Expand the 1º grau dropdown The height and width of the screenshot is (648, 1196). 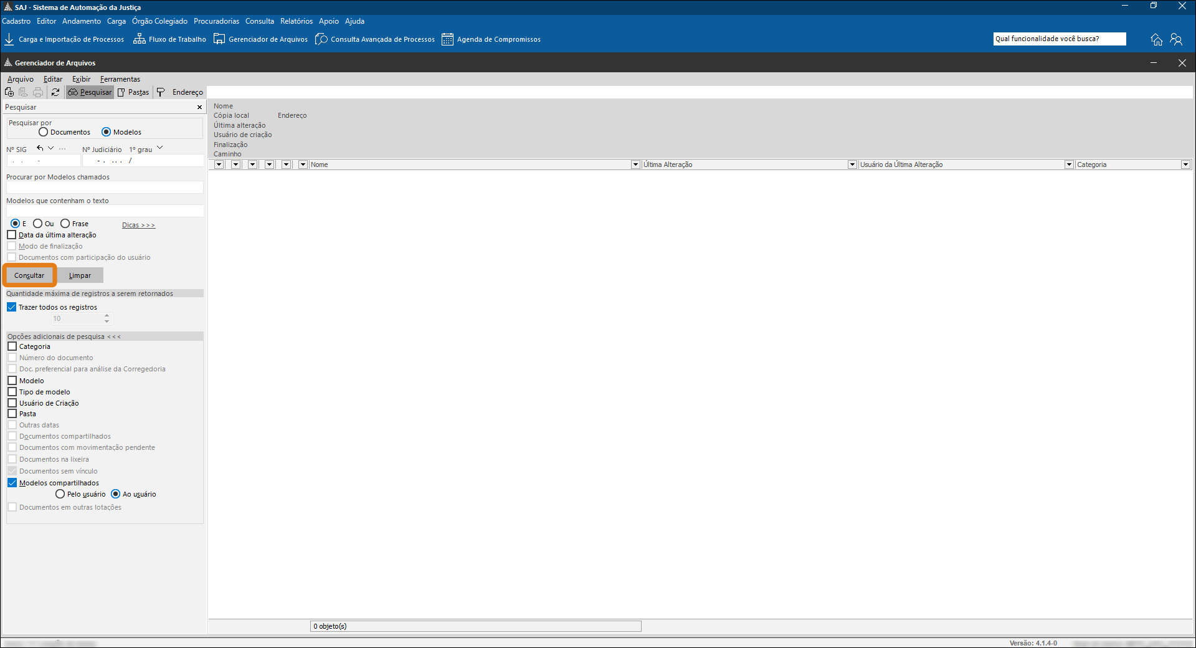click(x=160, y=148)
